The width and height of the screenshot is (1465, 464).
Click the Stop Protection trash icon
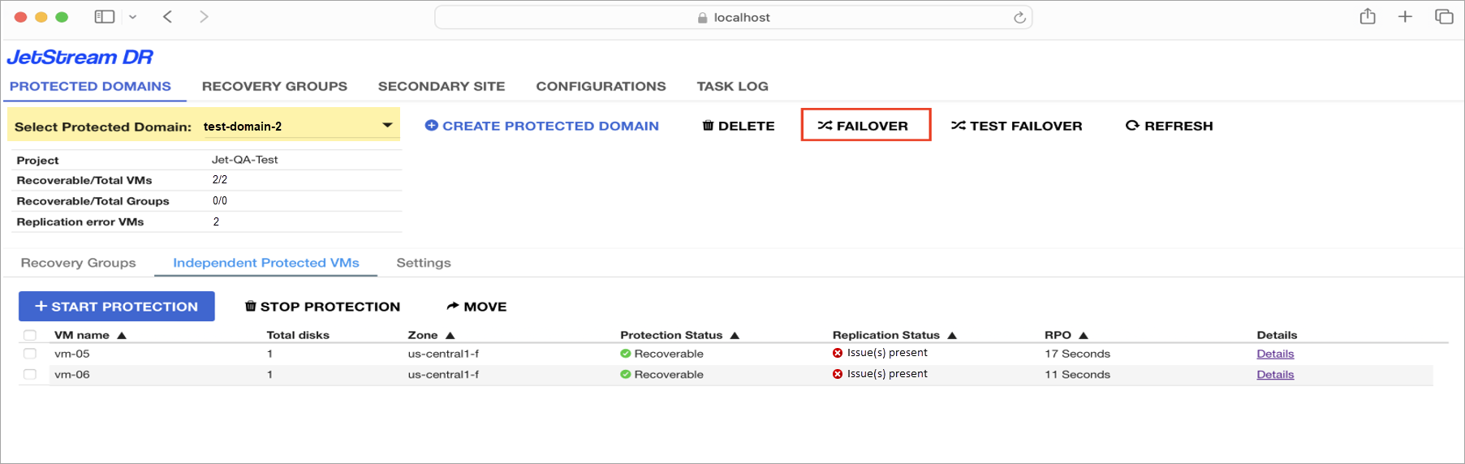click(x=251, y=307)
